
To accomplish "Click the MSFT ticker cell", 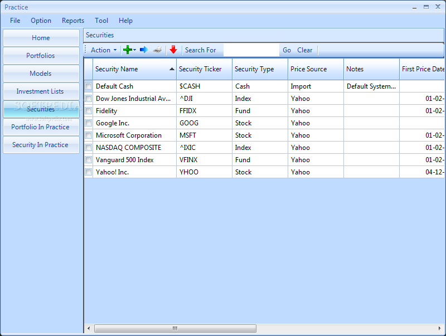I will tap(204, 135).
